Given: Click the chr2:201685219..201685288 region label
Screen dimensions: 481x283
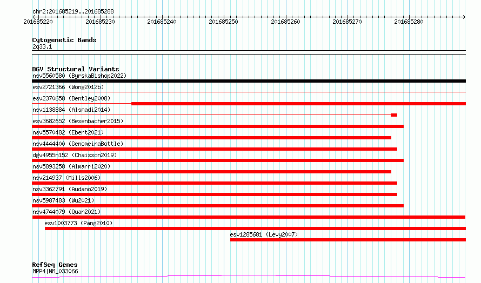Looking at the screenshot, I should [x=73, y=11].
